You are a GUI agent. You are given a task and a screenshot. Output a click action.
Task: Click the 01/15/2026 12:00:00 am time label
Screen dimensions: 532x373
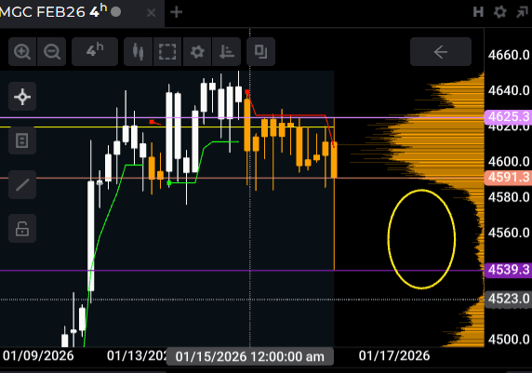250,356
